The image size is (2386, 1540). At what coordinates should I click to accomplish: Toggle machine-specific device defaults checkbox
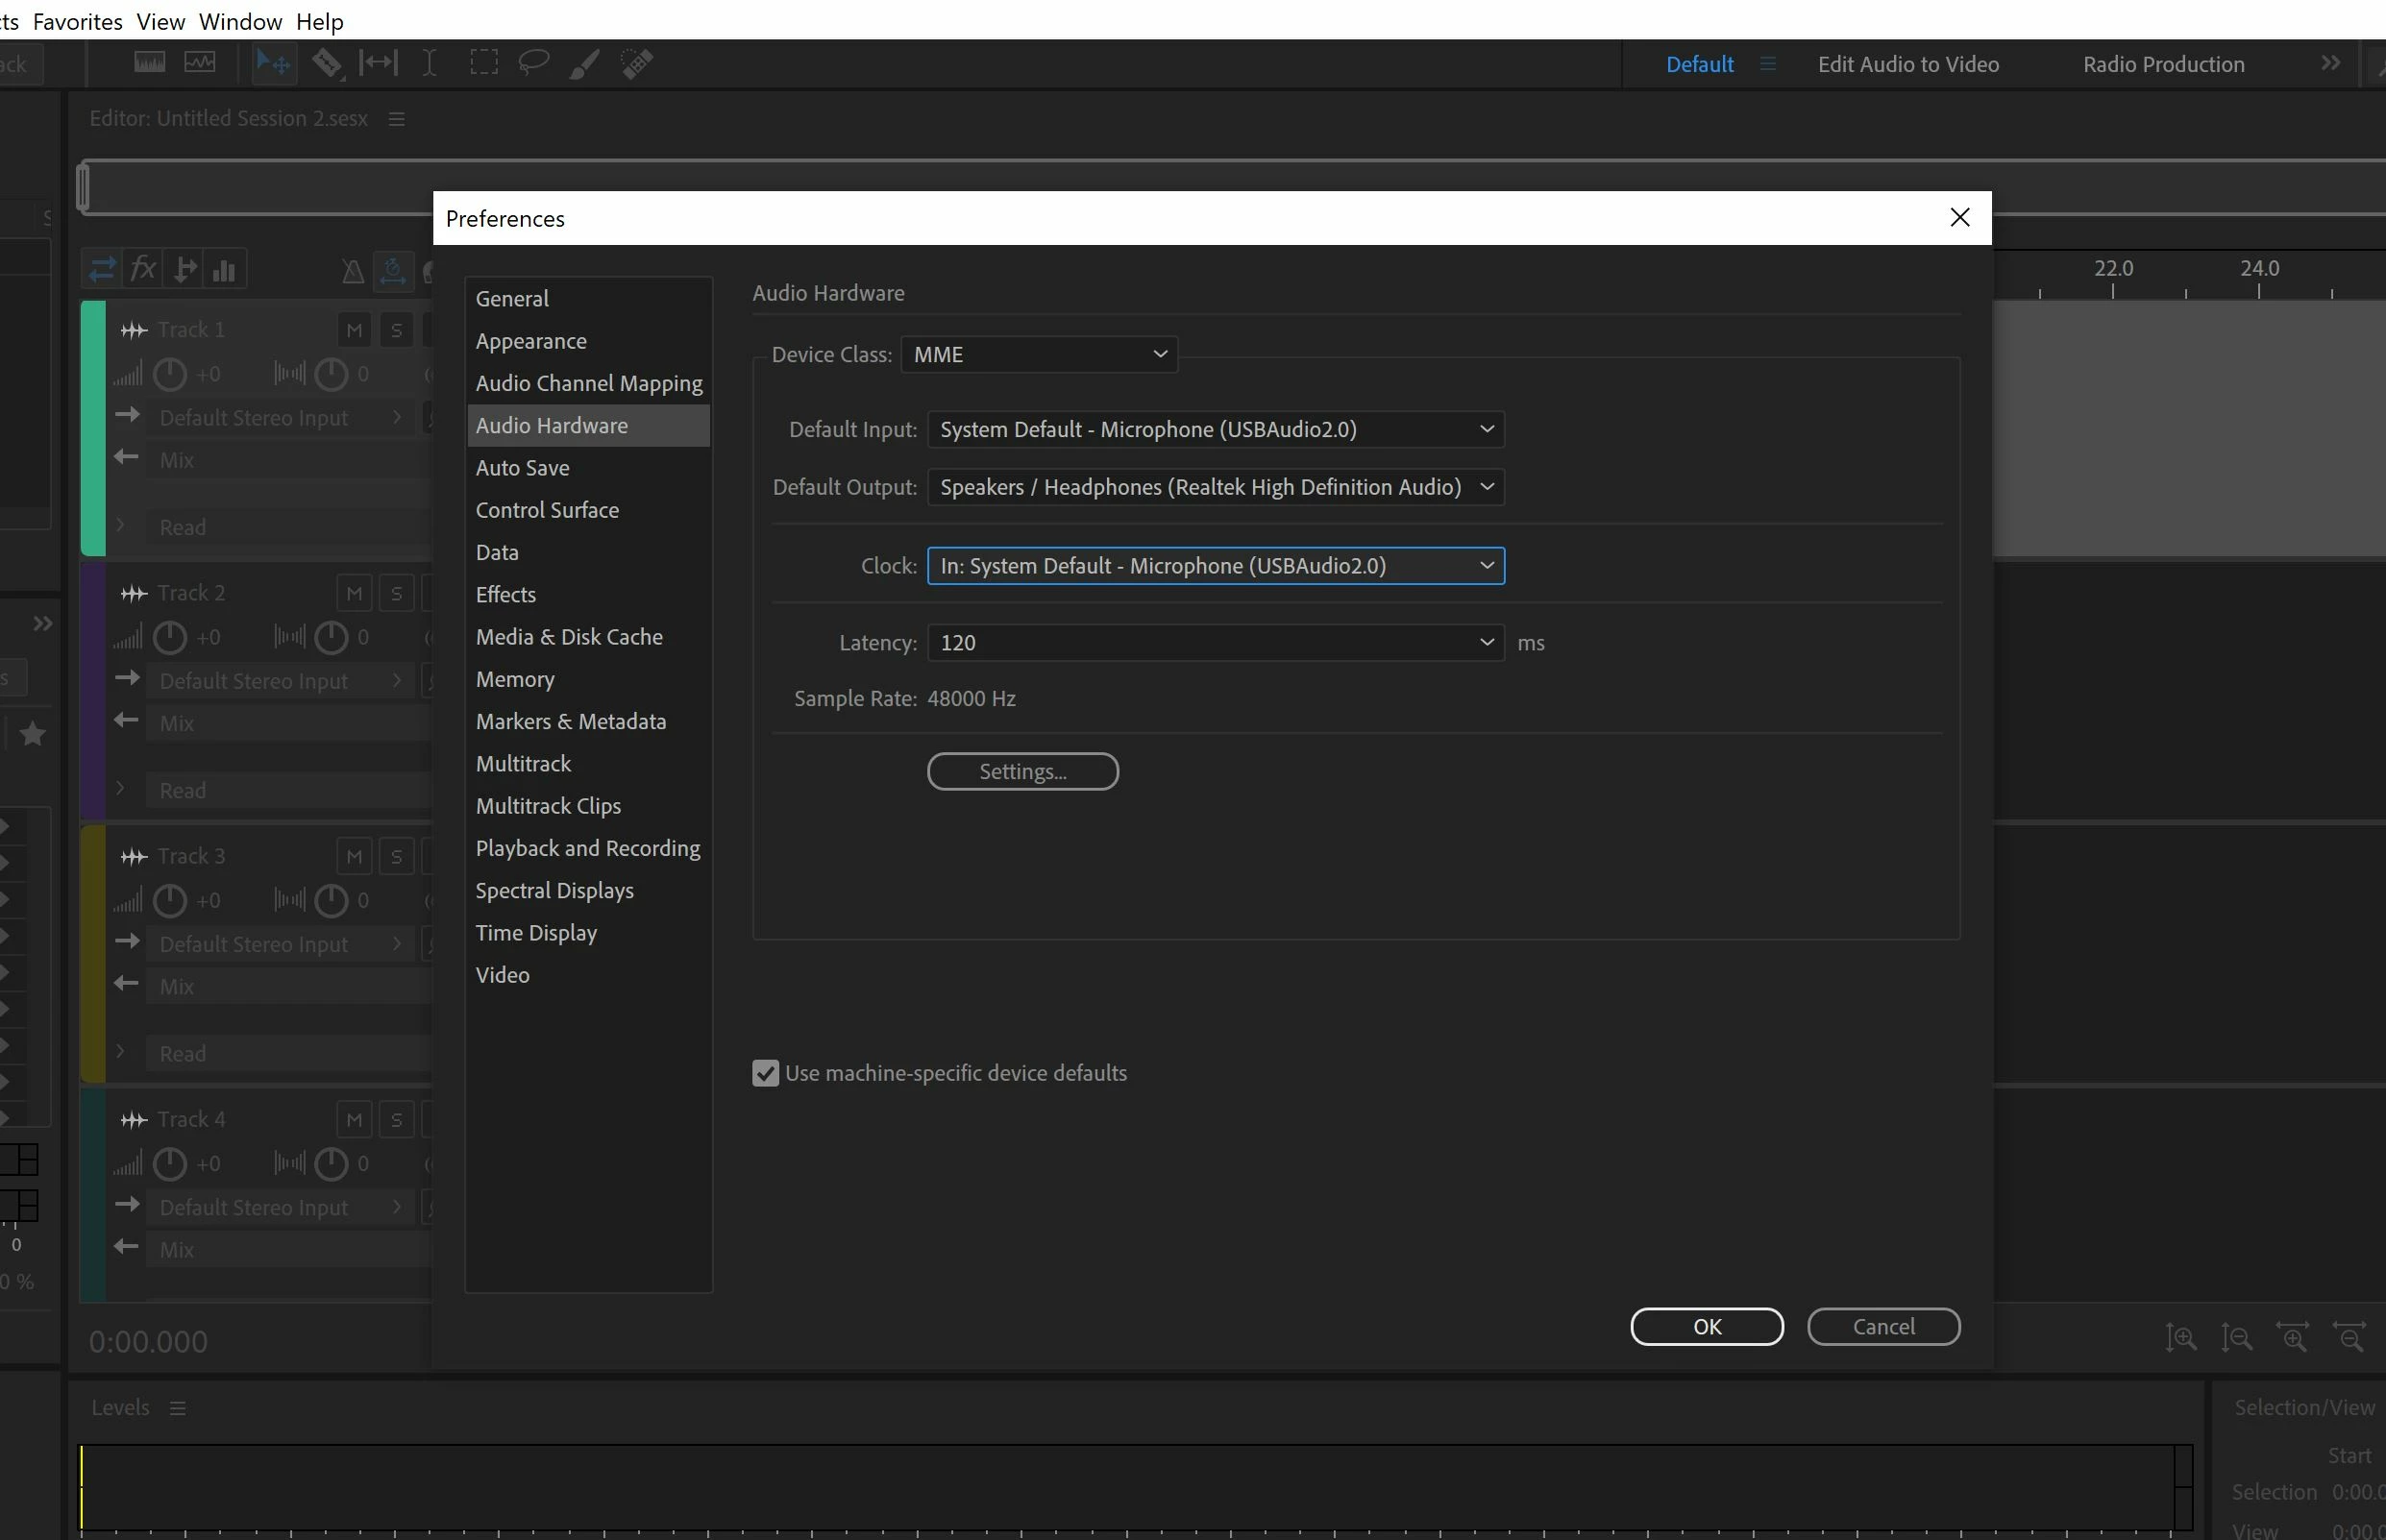coord(765,1073)
